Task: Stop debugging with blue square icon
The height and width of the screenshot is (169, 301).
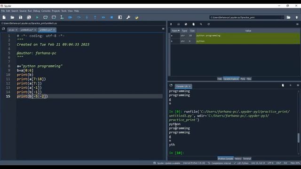Action: click(x=111, y=17)
